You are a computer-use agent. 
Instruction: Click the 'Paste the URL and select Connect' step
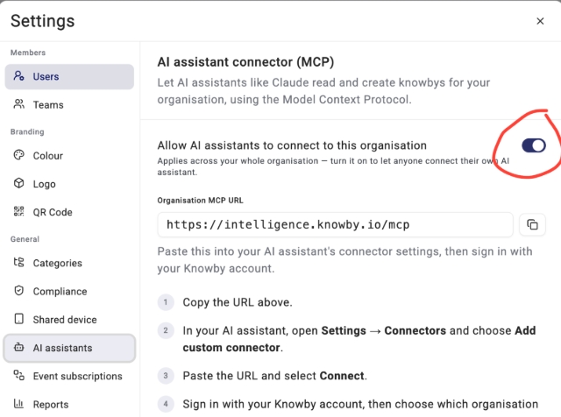(x=274, y=376)
